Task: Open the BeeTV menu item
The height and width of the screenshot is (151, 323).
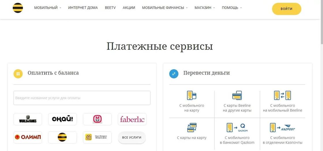Action: pos(110,8)
